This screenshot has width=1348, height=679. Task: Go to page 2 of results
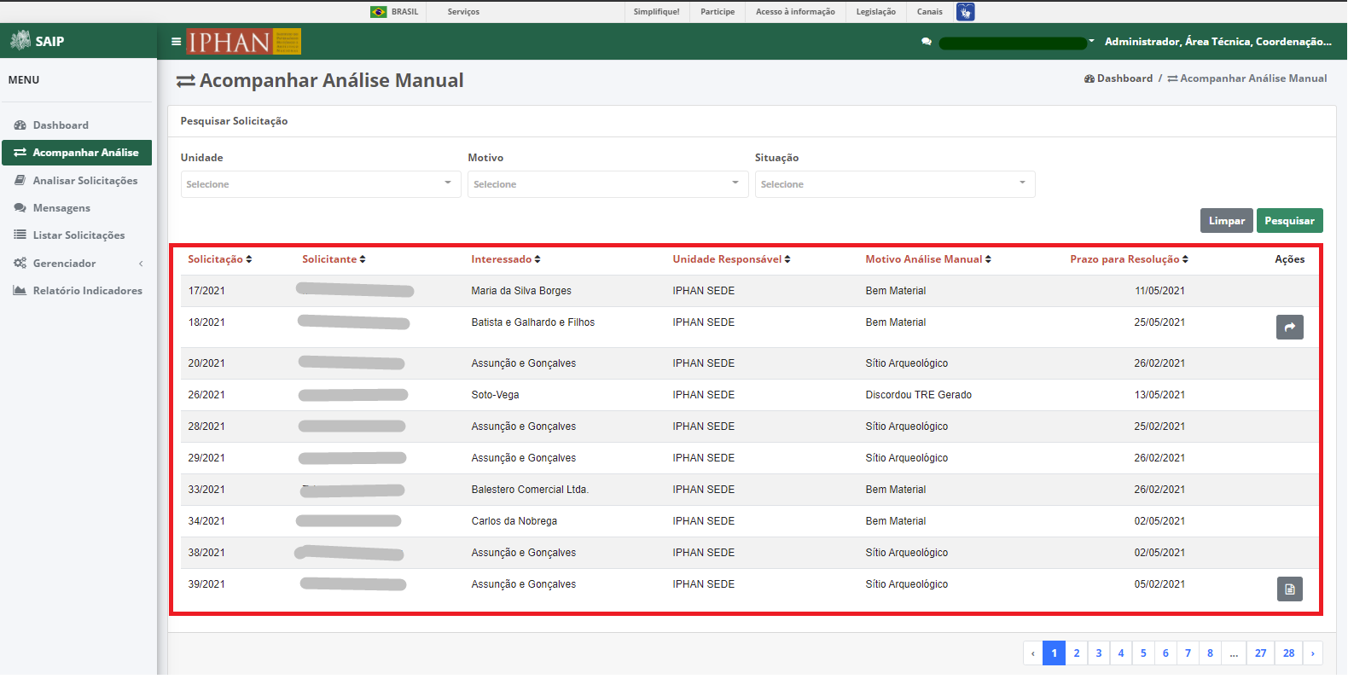(x=1077, y=653)
